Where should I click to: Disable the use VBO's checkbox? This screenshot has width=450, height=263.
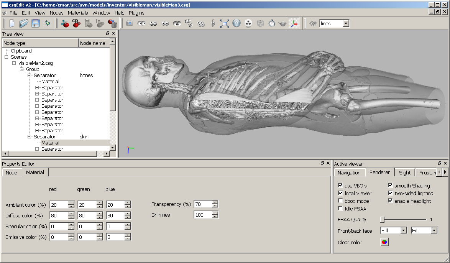tap(340, 186)
